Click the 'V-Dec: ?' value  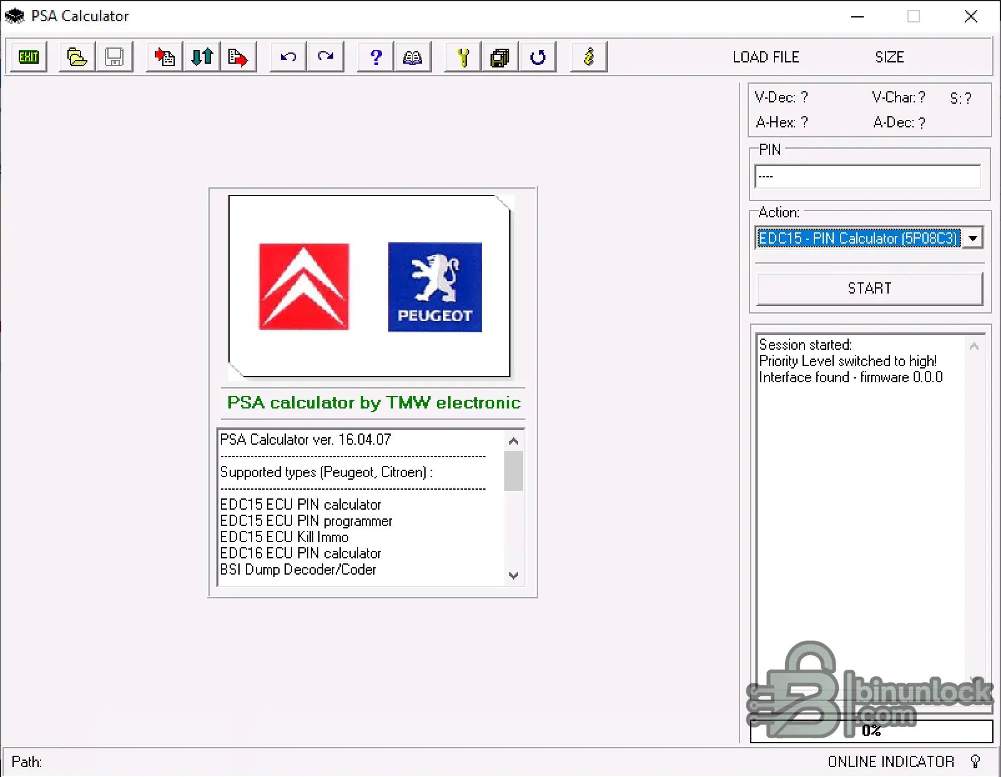[781, 97]
